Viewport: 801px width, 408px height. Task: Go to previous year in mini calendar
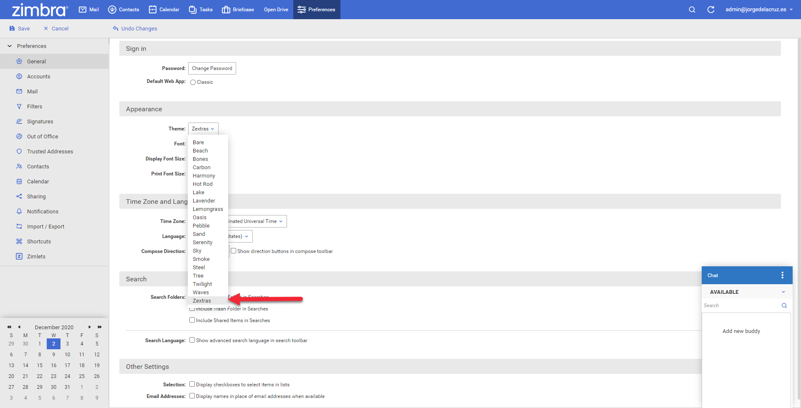[9, 327]
